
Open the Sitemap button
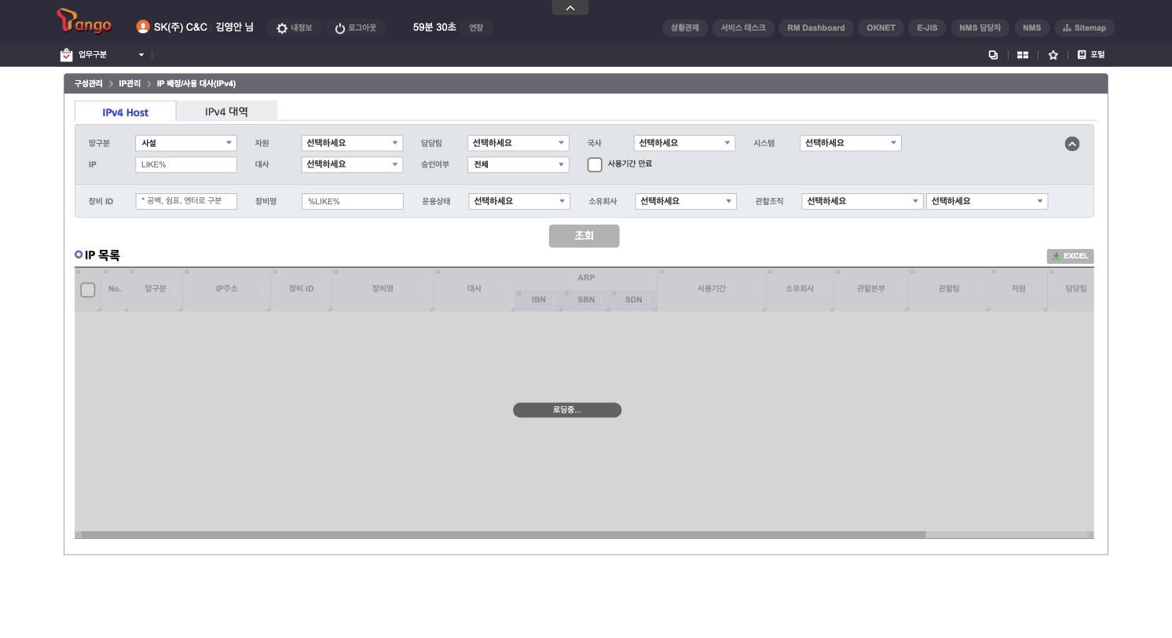1084,27
